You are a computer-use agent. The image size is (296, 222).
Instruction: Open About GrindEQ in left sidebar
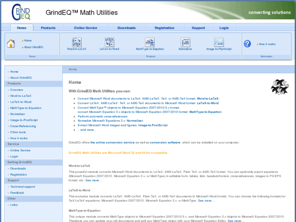coord(21,78)
